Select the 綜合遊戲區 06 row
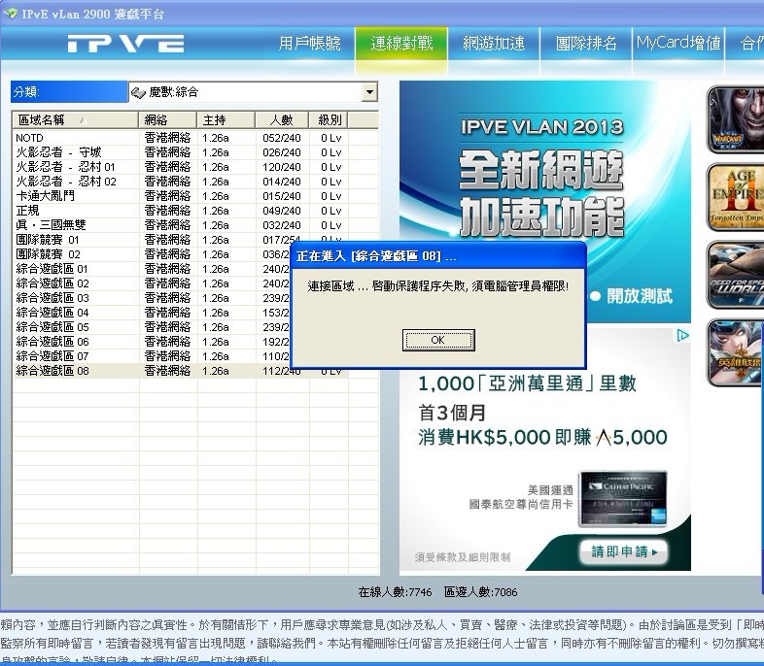 [152, 342]
